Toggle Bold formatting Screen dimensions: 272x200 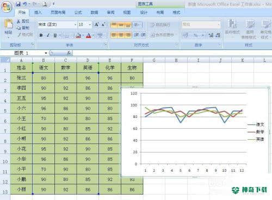(41, 35)
